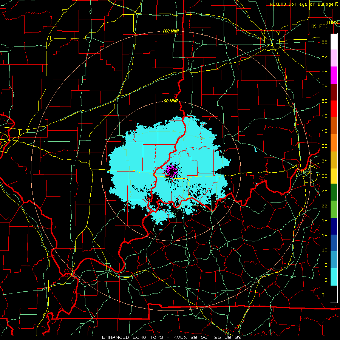Click the medium blue 10-14 kft swatch

click(334, 243)
